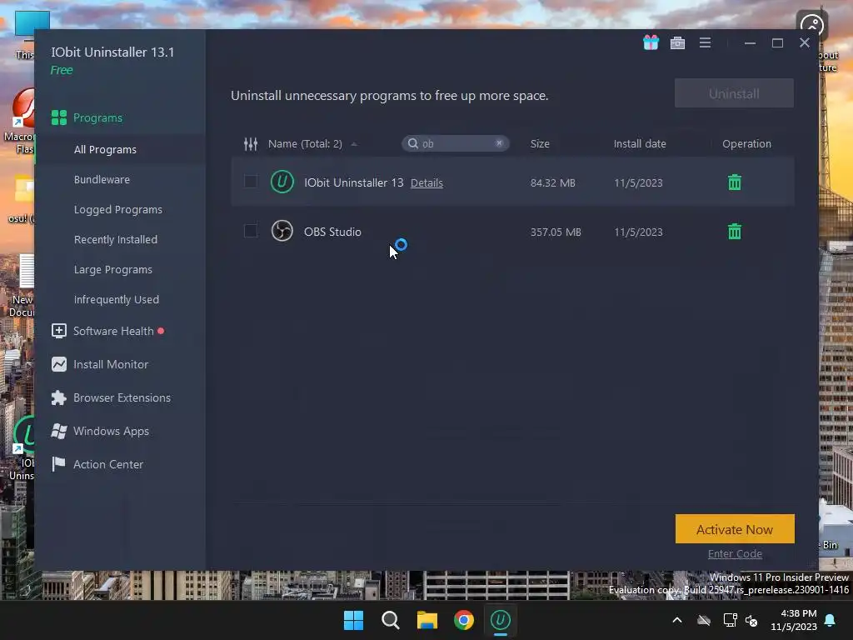853x640 pixels.
Task: Open Recently Installed category
Action: pyautogui.click(x=115, y=239)
